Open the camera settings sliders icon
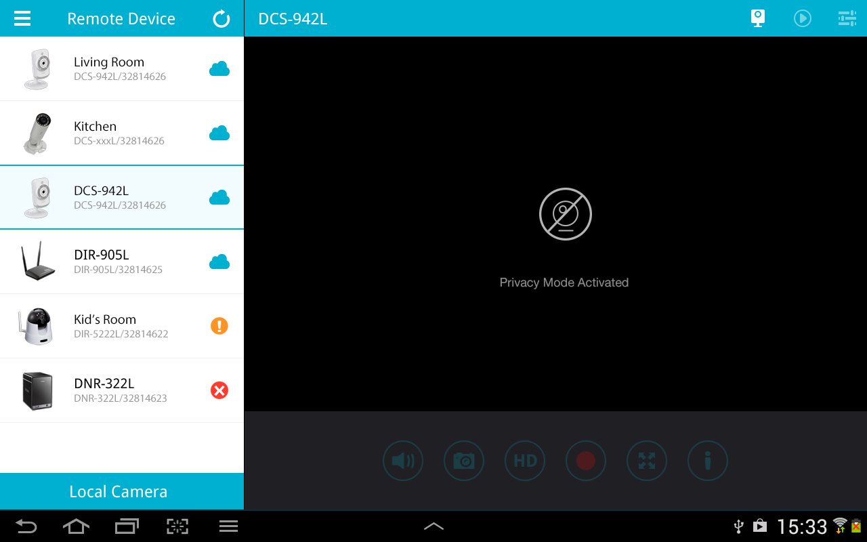Screen dimensions: 867x542 click(x=847, y=18)
